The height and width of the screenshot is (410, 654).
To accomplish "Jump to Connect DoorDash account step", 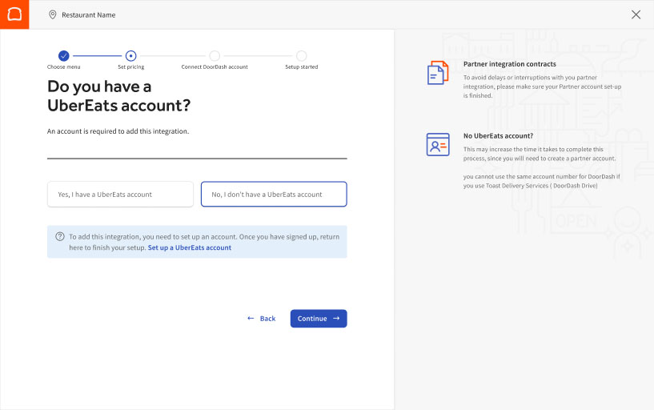I will [215, 55].
